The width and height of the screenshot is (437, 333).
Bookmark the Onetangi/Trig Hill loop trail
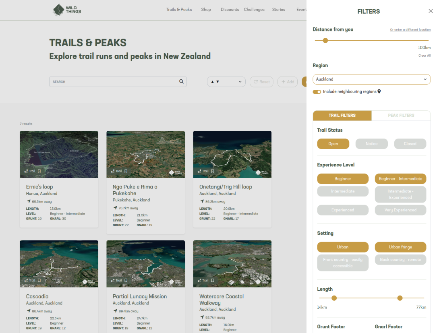(213, 171)
